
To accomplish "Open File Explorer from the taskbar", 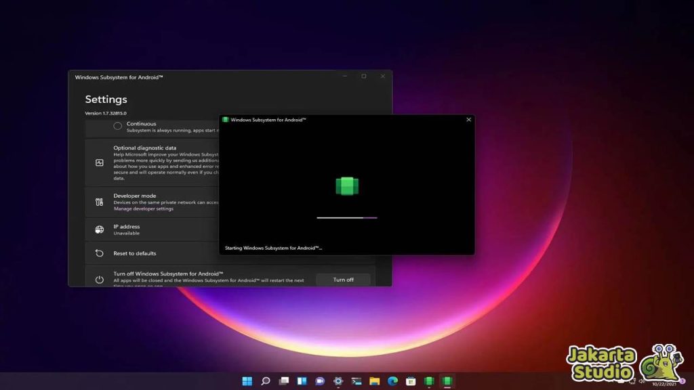I will tap(373, 381).
